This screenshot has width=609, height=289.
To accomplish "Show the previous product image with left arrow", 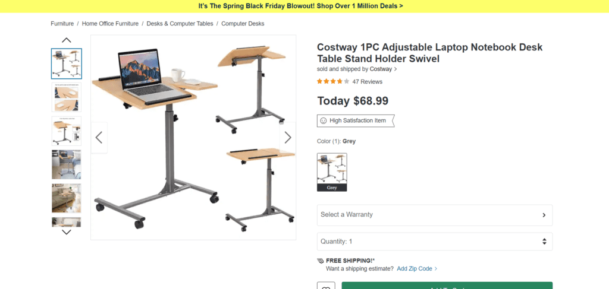I will [99, 138].
